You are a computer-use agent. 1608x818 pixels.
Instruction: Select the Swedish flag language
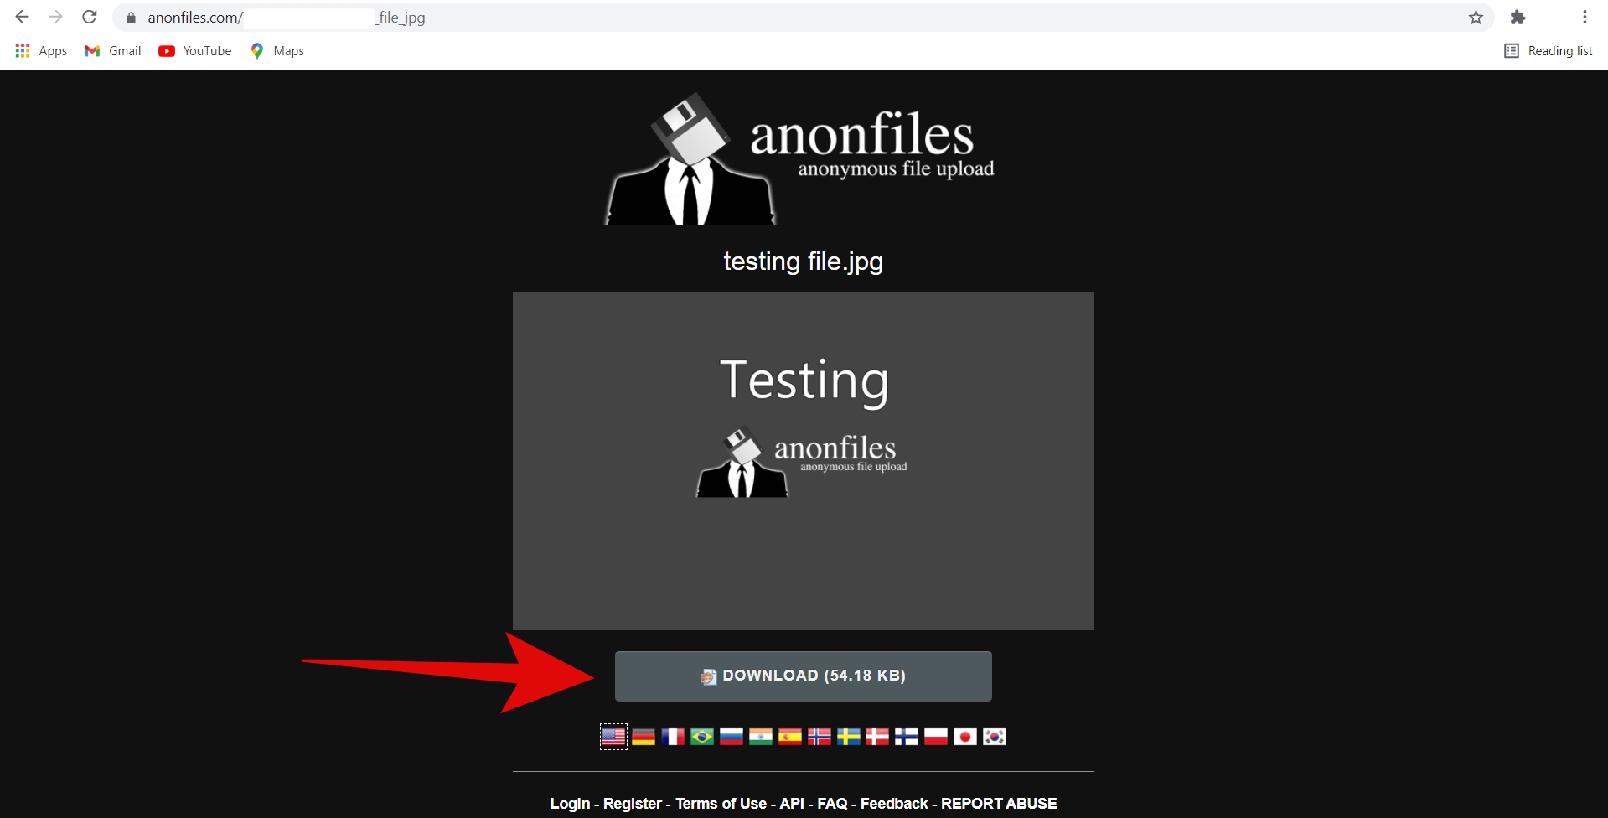coord(849,737)
